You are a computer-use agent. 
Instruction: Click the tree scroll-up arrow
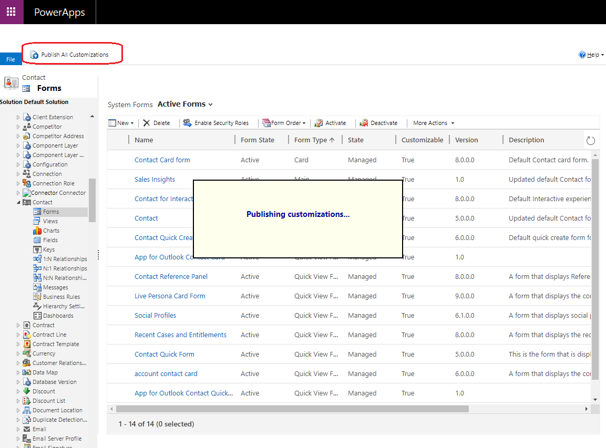92,116
